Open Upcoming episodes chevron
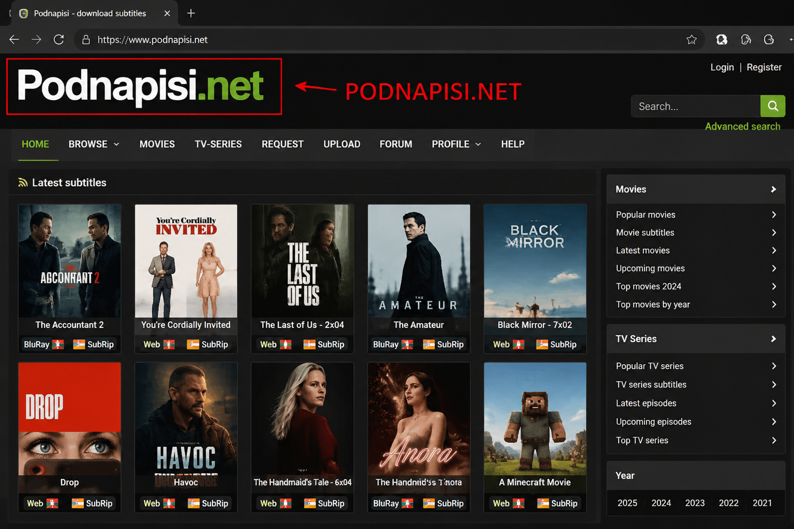The height and width of the screenshot is (529, 794). [774, 422]
